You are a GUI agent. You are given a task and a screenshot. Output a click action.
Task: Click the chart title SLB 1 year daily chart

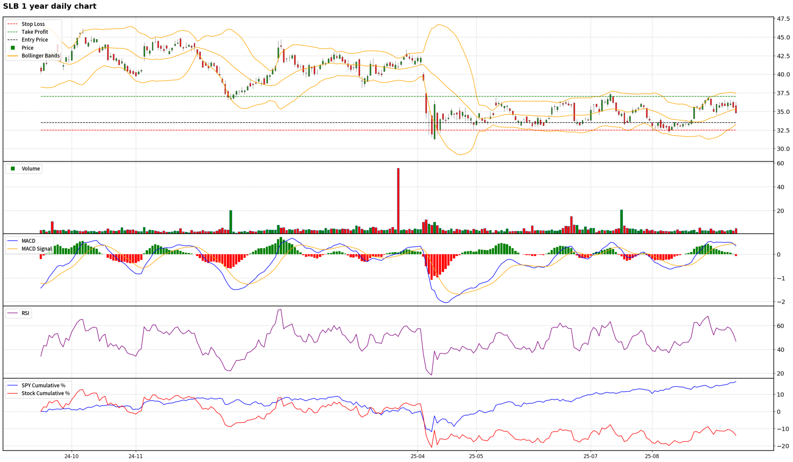(50, 6)
